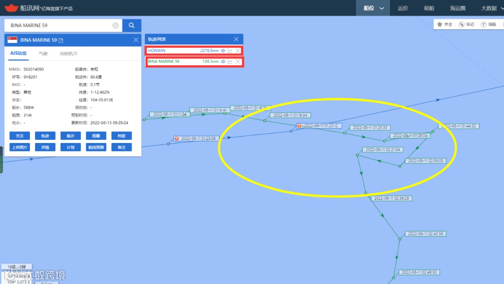Open the 运价 menu
Screen dimensions: 504x284
[403, 8]
